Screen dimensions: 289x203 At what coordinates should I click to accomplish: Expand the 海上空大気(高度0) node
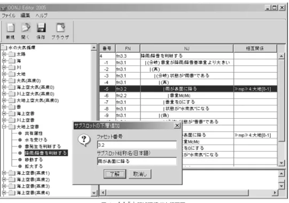coord(4,87)
